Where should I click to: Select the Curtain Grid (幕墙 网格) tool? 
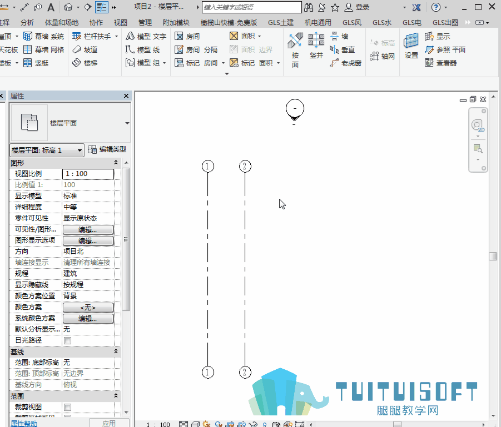pyautogui.click(x=43, y=50)
